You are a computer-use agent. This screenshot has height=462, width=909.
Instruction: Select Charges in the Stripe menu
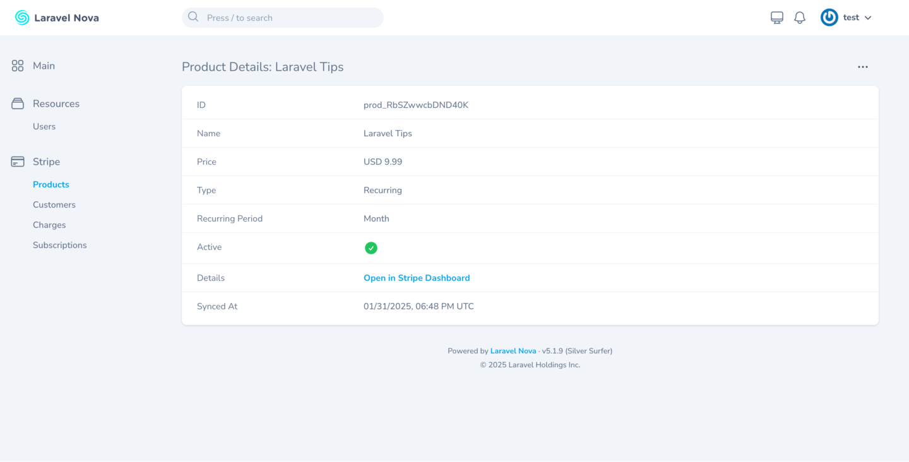49,225
